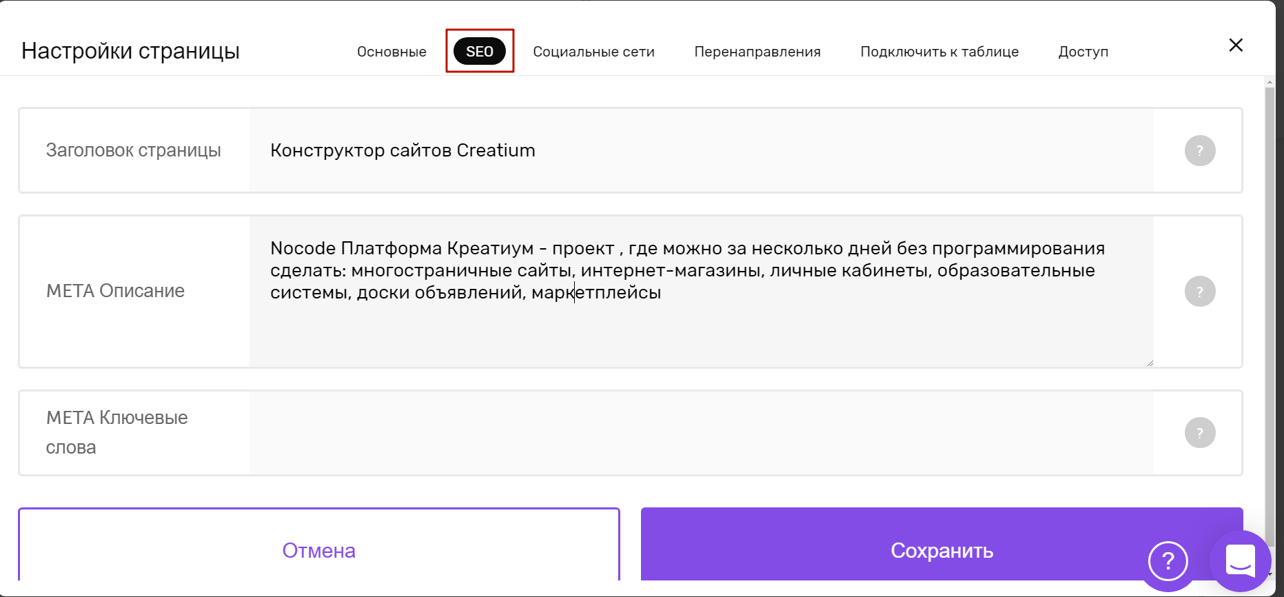Image resolution: width=1284 pixels, height=597 pixels.
Task: Click the Настройки страницы heading
Action: [x=131, y=51]
